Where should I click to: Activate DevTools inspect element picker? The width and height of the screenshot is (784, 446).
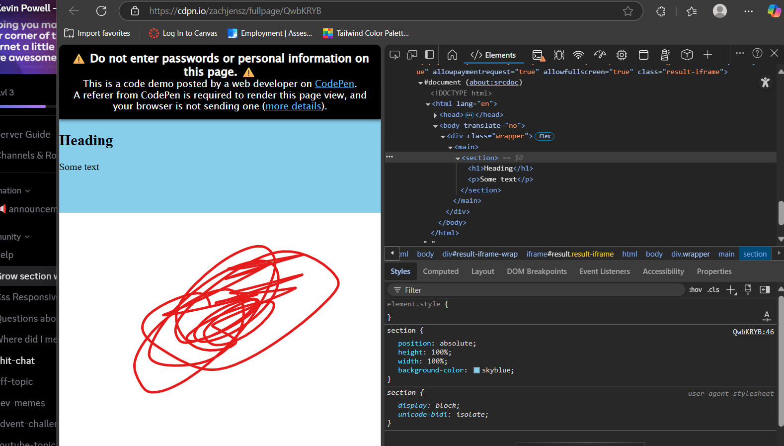(x=395, y=55)
